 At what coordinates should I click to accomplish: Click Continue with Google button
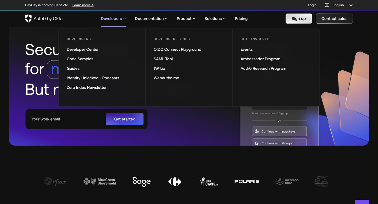point(279,142)
